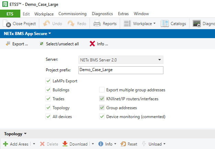This screenshot has height=149, width=215.
Task: Click the Select/unselect all label
Action: point(62,44)
